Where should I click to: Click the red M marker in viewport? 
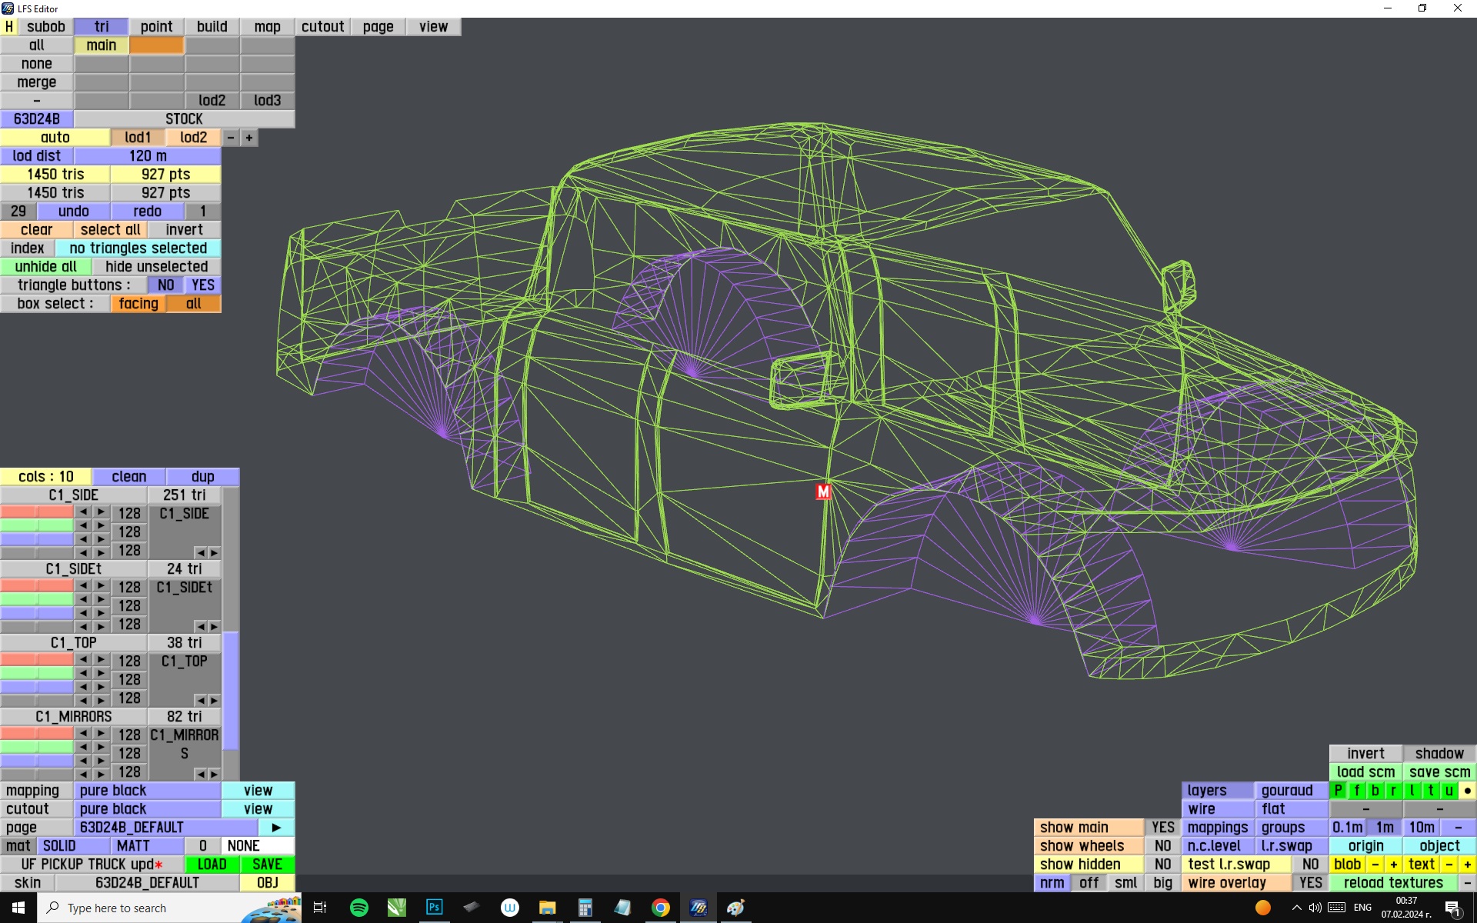click(x=823, y=491)
